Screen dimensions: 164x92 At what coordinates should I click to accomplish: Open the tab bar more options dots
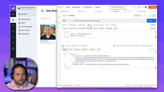point(132,11)
